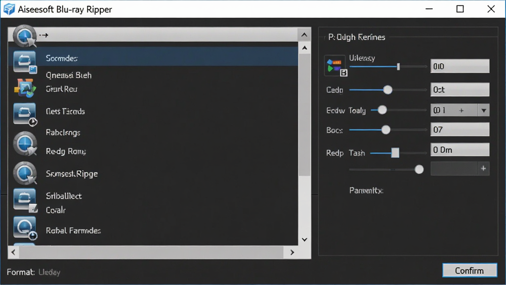Click the Ecdw Toaly slider knob
The height and width of the screenshot is (285, 506).
pyautogui.click(x=382, y=110)
